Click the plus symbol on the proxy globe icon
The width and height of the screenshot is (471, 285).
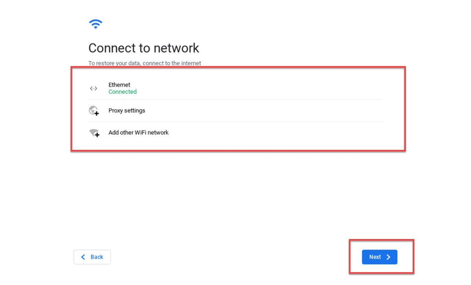[97, 113]
